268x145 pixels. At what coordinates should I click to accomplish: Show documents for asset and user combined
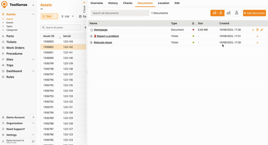[217, 13]
